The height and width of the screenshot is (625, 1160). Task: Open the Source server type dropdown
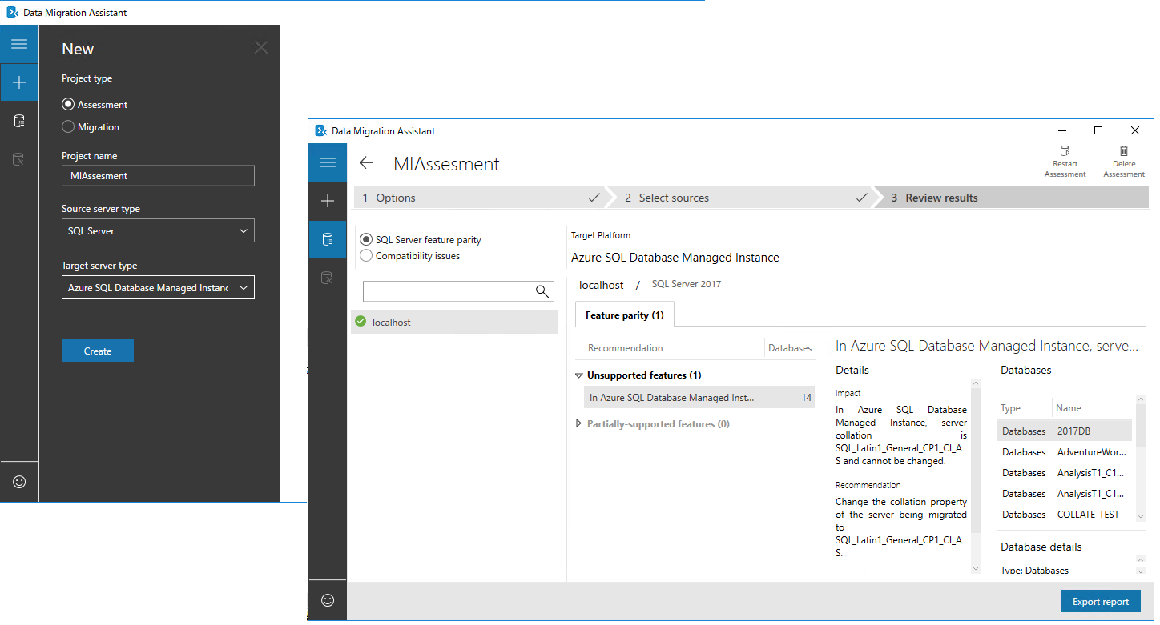[158, 231]
